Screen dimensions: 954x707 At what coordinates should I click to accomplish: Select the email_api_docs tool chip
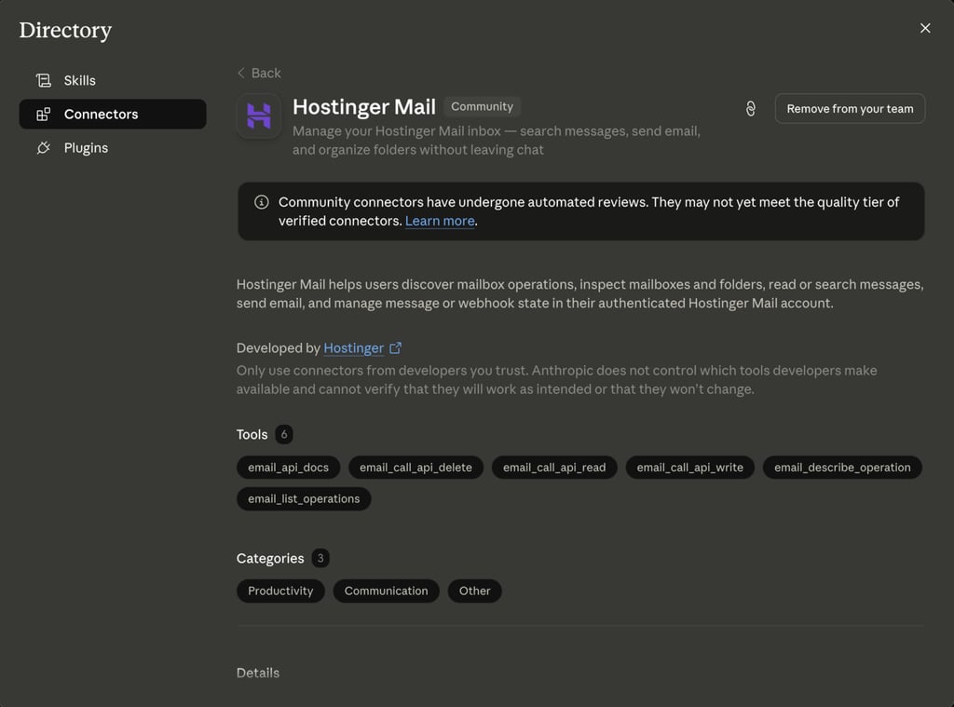(289, 468)
